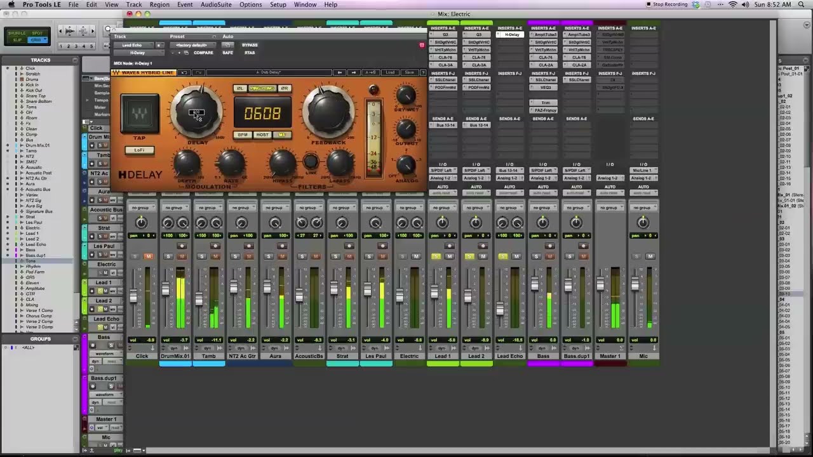Solo the Lead 1 channel
The image size is (813, 457).
coord(436,256)
